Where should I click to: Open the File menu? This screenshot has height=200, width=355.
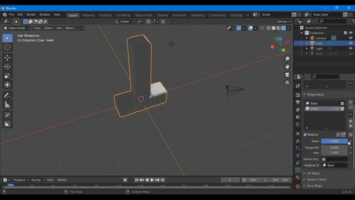click(11, 14)
